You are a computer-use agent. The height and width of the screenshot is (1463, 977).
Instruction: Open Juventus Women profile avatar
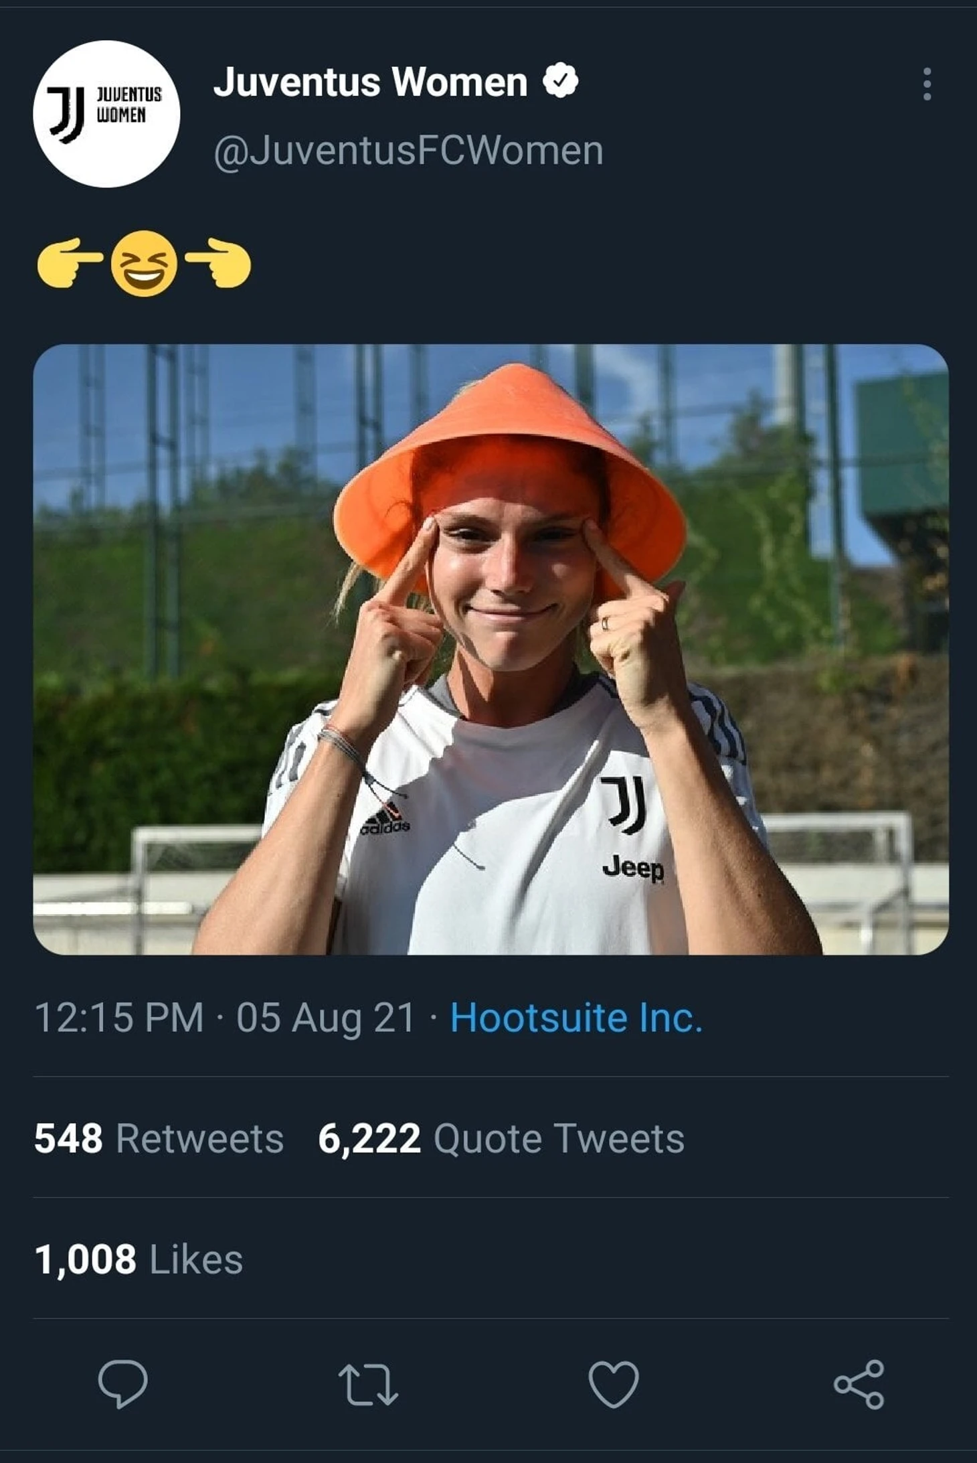coord(106,114)
